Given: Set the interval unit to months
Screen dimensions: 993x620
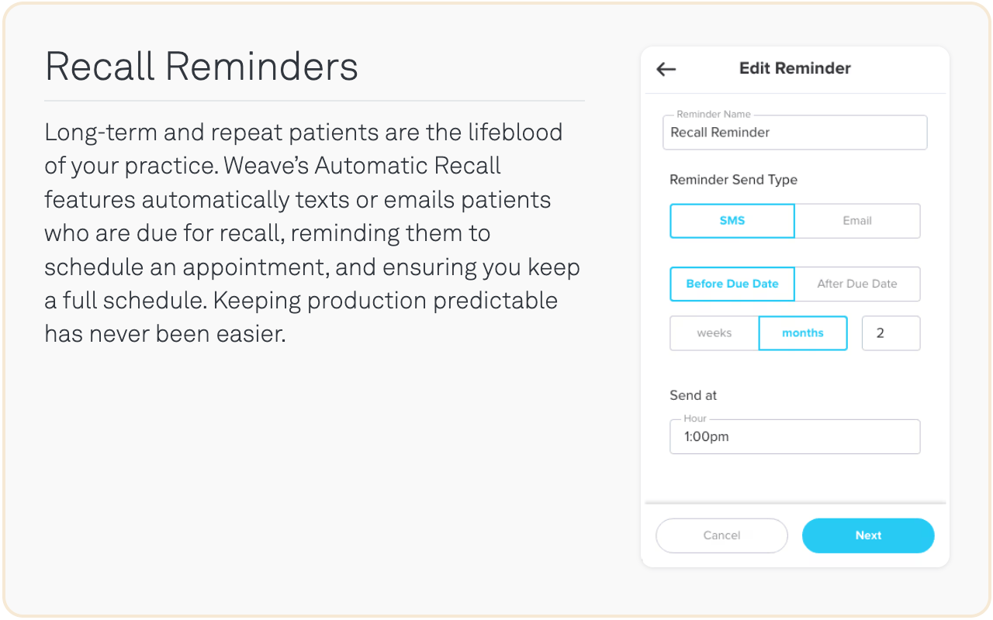Looking at the screenshot, I should 802,333.
